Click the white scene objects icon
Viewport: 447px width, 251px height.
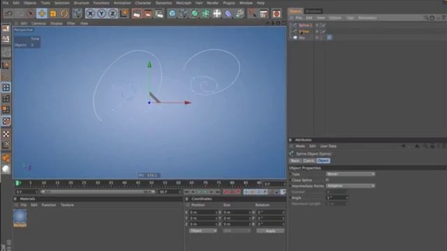217,13
